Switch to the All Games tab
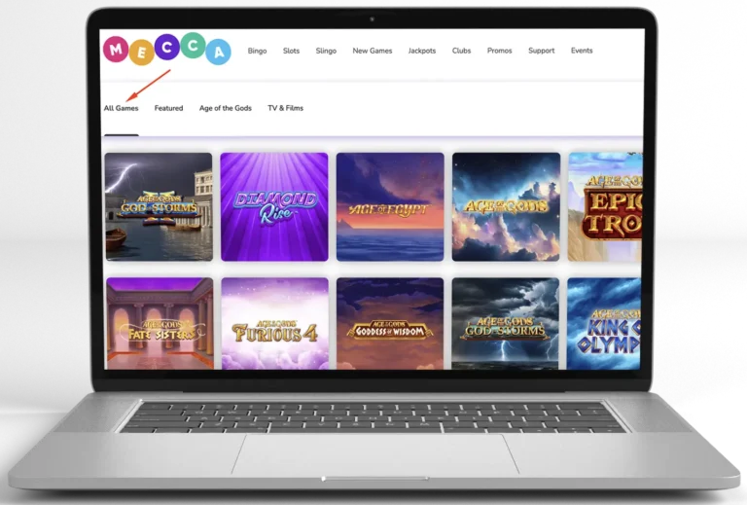 [x=121, y=108]
